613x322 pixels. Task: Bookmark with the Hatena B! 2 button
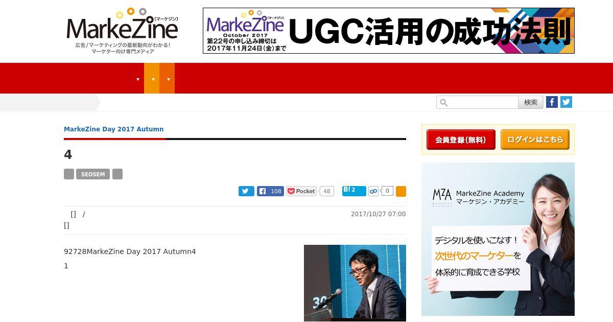pyautogui.click(x=354, y=191)
